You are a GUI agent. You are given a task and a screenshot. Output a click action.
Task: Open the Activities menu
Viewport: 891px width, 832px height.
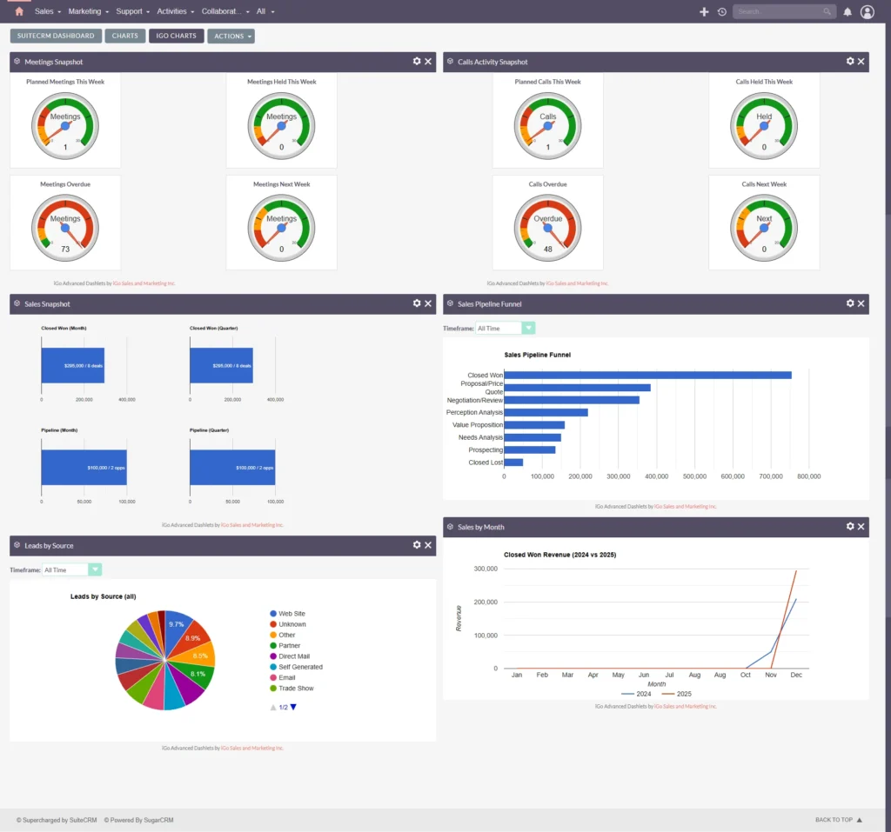click(174, 11)
